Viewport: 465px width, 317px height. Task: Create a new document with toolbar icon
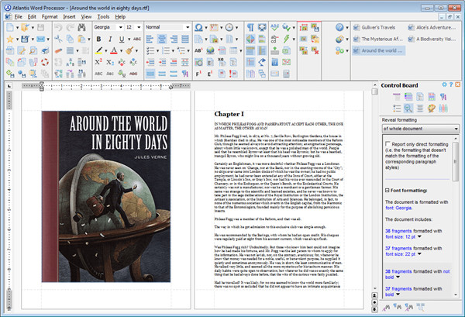click(10, 28)
